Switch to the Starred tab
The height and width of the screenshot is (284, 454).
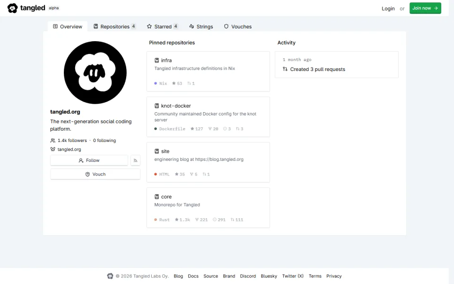(x=162, y=27)
